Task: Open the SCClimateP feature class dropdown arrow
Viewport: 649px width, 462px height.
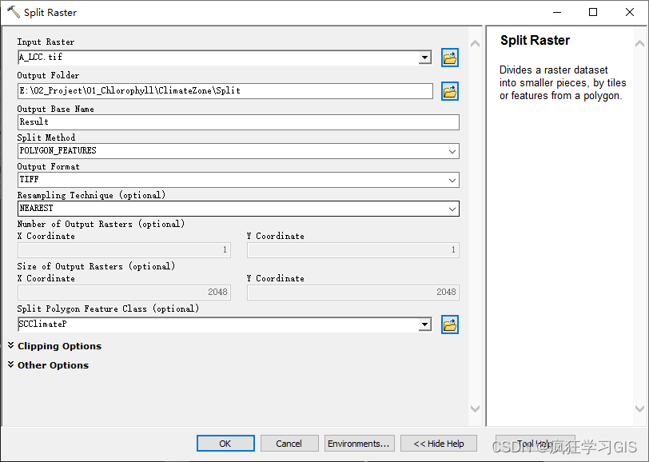Action: pyautogui.click(x=425, y=324)
